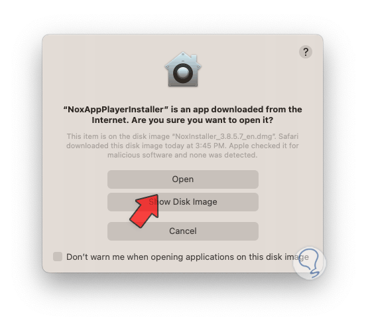The image size is (366, 331).
Task: Click the question mark help button
Action: (306, 52)
